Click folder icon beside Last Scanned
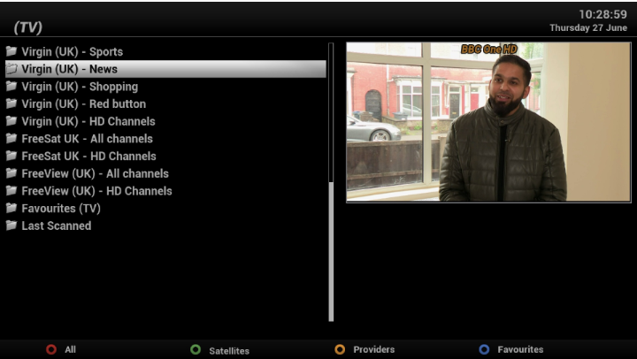 coord(12,225)
